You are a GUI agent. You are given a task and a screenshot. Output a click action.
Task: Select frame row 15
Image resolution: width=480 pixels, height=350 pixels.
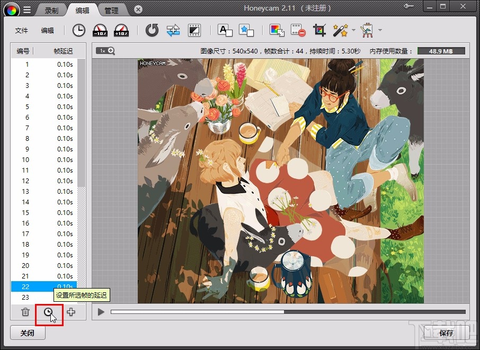pos(44,213)
